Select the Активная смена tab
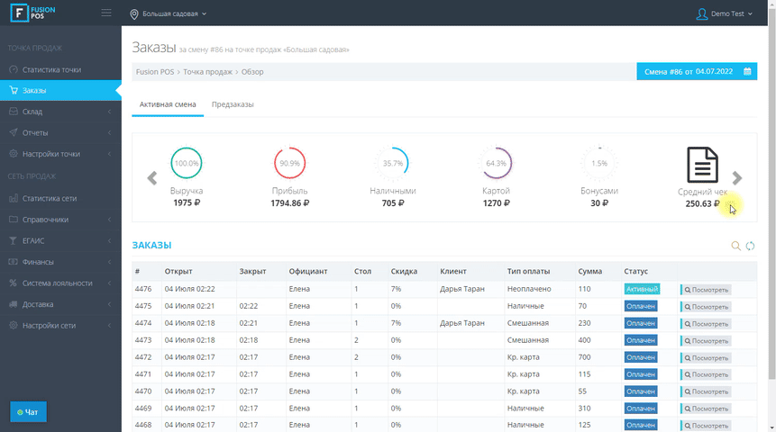 pyautogui.click(x=168, y=104)
